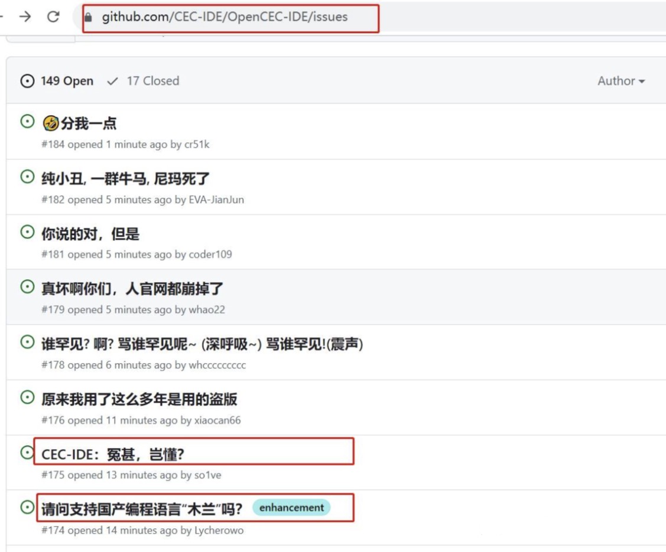666x552 pixels.
Task: Focus the address bar URL field
Action: (225, 17)
